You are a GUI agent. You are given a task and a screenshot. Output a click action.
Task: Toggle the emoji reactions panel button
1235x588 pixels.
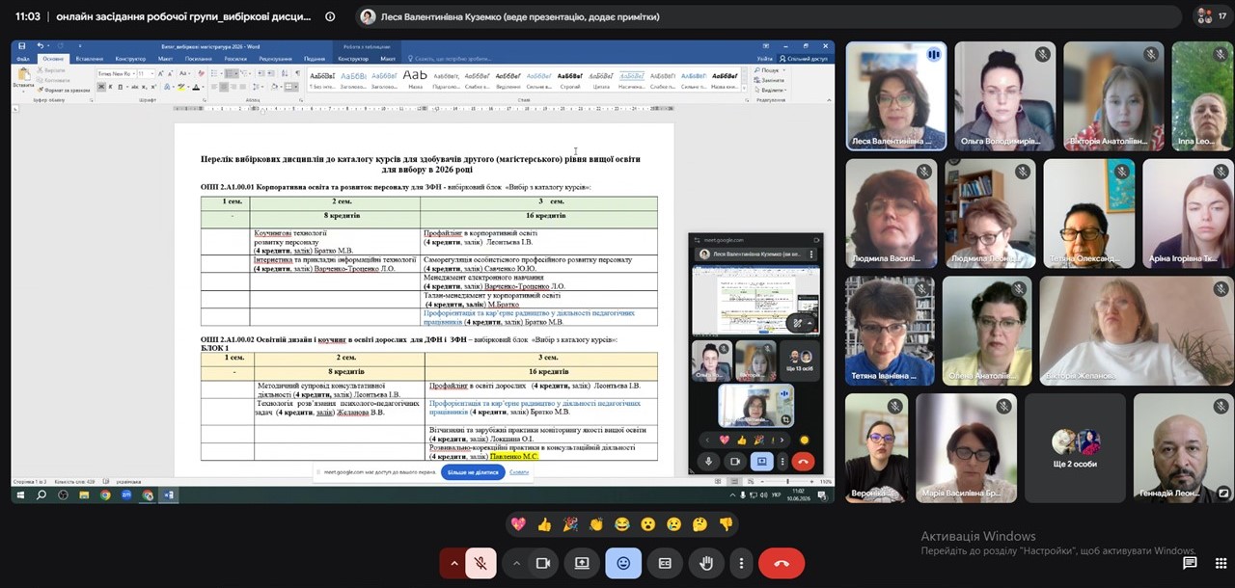623,563
